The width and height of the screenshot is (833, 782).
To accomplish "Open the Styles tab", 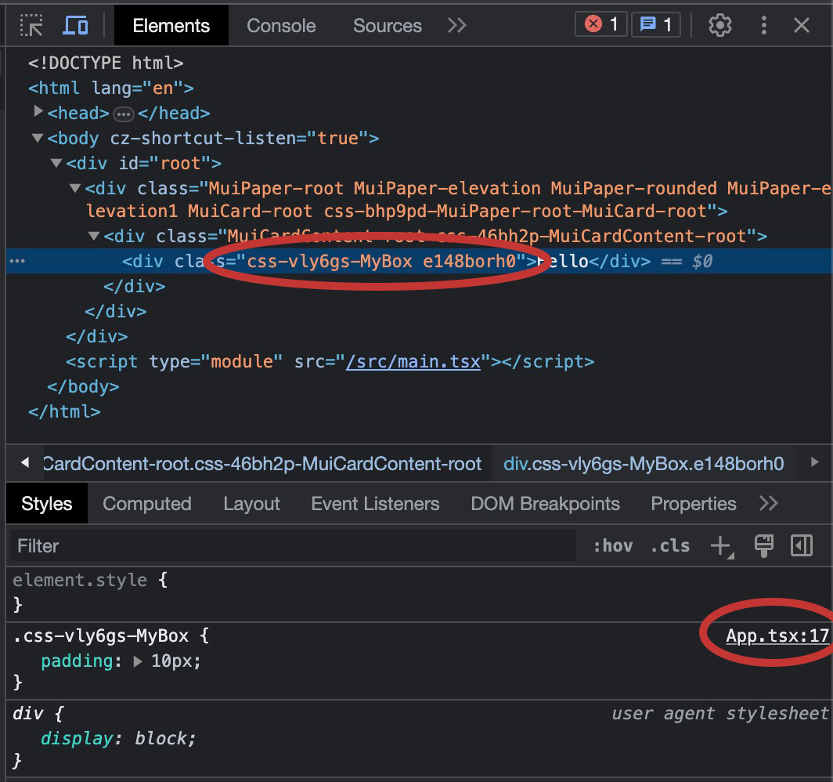I will pos(47,503).
